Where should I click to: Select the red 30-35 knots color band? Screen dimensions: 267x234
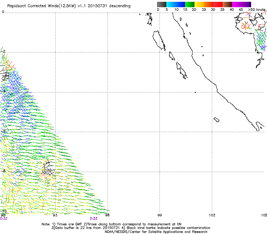[218, 4]
